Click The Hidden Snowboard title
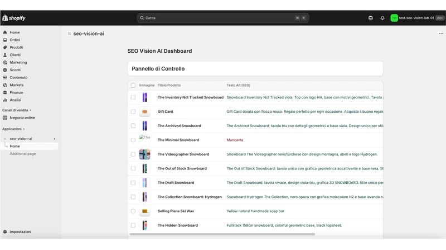The image size is (446, 250). (x=178, y=226)
